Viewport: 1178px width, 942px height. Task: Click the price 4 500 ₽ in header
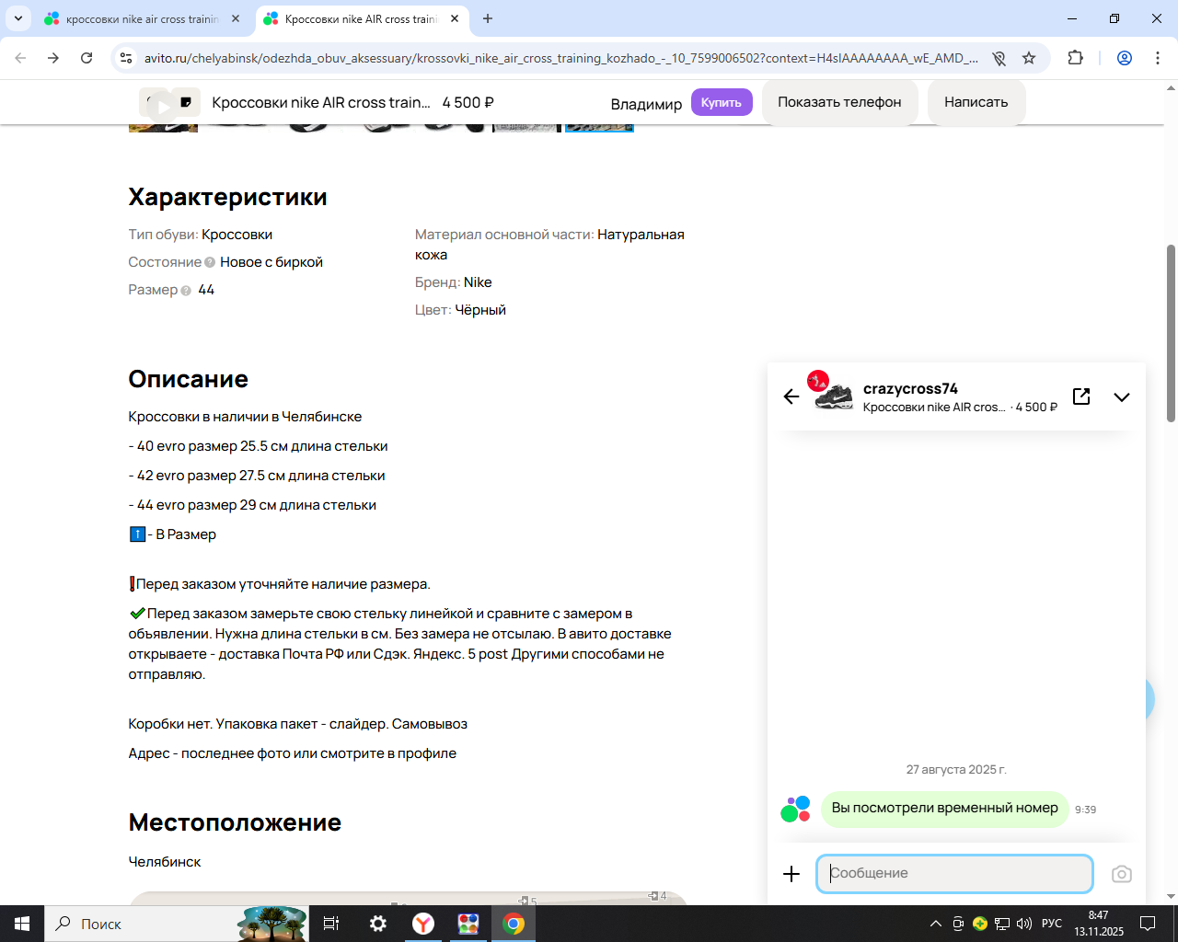pyautogui.click(x=468, y=103)
